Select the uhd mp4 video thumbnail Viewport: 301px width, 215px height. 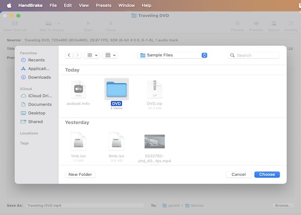tap(154, 142)
